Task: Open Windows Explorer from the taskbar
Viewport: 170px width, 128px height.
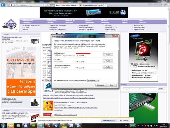Action: [x=11, y=126]
